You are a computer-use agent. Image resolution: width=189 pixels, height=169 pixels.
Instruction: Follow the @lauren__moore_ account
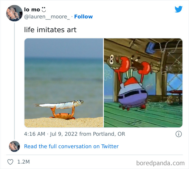[83, 16]
